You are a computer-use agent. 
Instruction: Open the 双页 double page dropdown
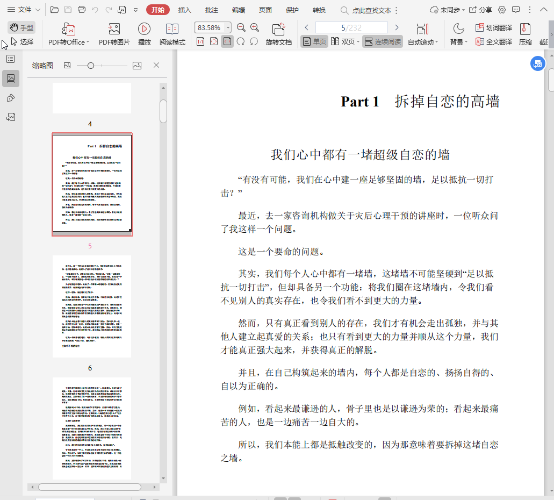pos(345,41)
